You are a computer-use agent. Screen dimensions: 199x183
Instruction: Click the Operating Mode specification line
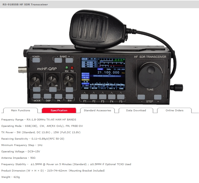[x=42, y=126]
